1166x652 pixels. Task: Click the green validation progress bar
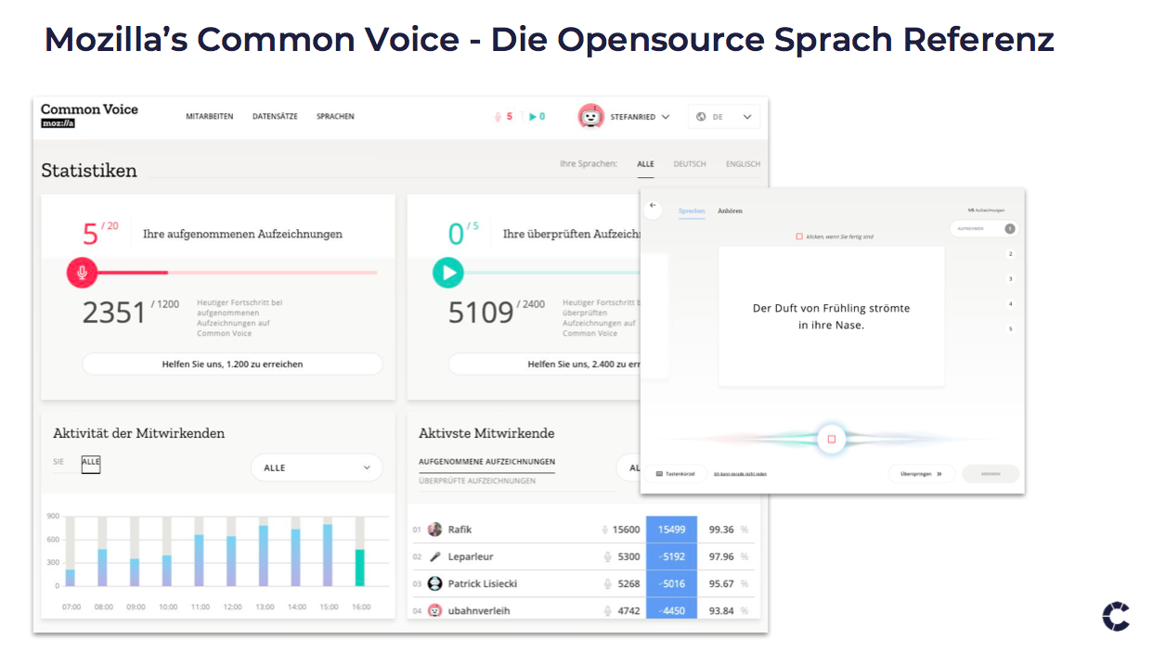551,273
